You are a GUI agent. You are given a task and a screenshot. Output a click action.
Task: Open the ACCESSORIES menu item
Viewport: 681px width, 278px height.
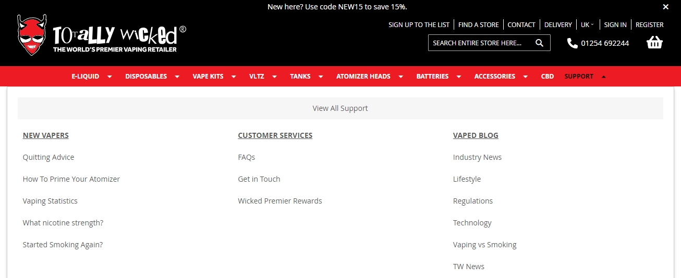coord(495,76)
